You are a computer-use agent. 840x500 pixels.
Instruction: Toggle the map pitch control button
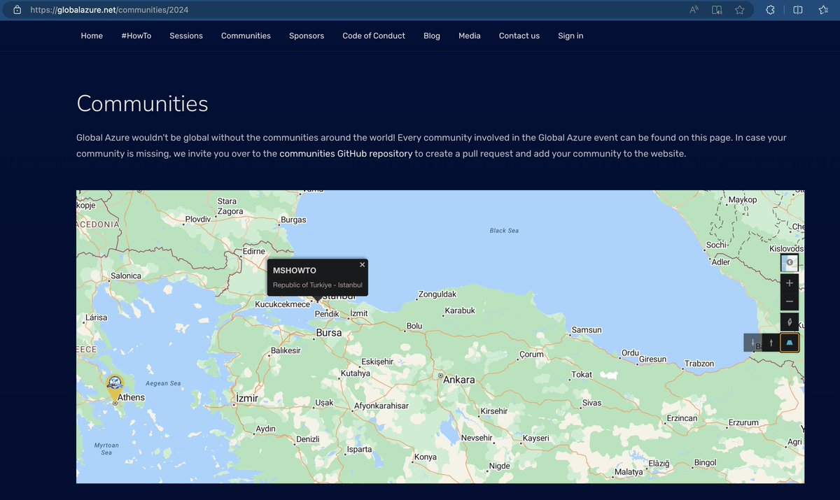(x=790, y=343)
